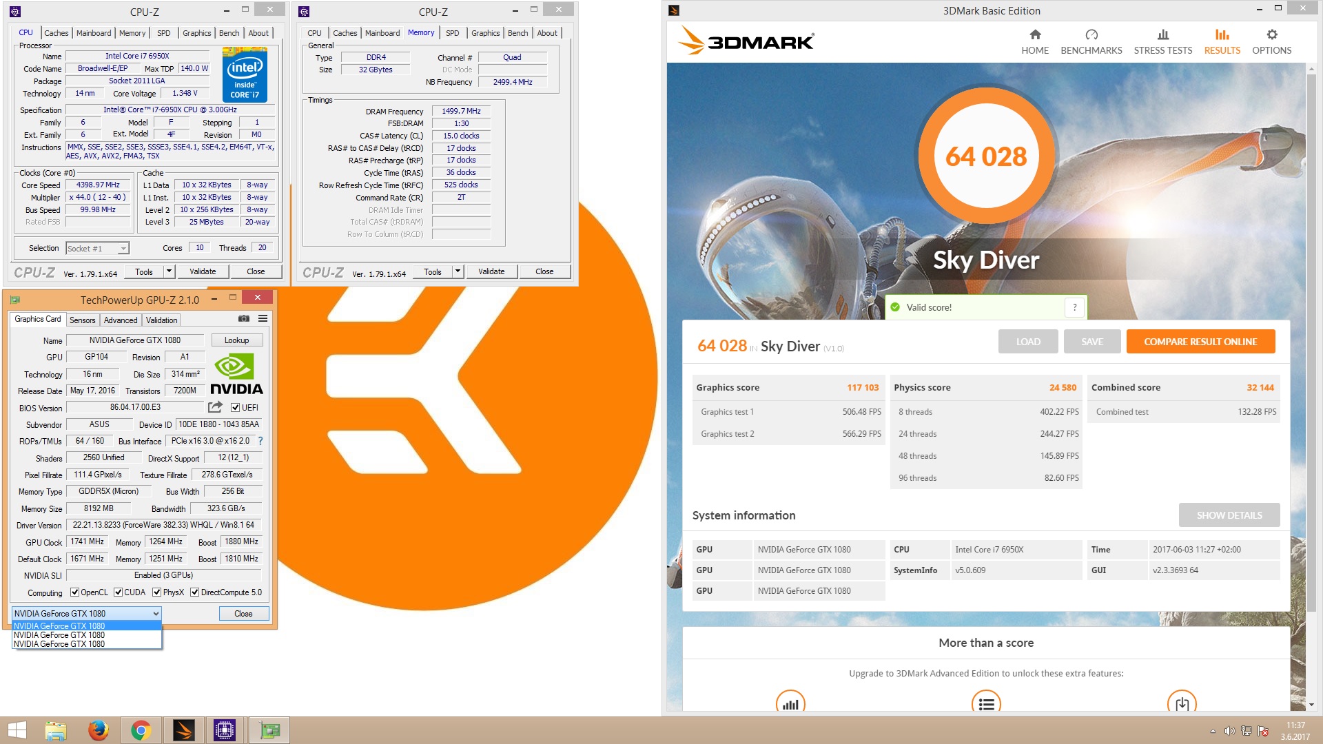Open Tools dropdown arrow in CPU tab window
Viewport: 1323px width, 744px height.
coord(169,271)
